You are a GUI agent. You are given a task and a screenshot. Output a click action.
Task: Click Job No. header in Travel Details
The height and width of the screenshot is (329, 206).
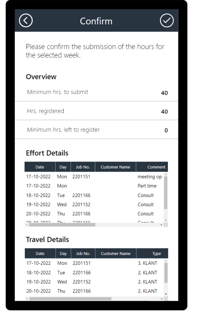83,253
